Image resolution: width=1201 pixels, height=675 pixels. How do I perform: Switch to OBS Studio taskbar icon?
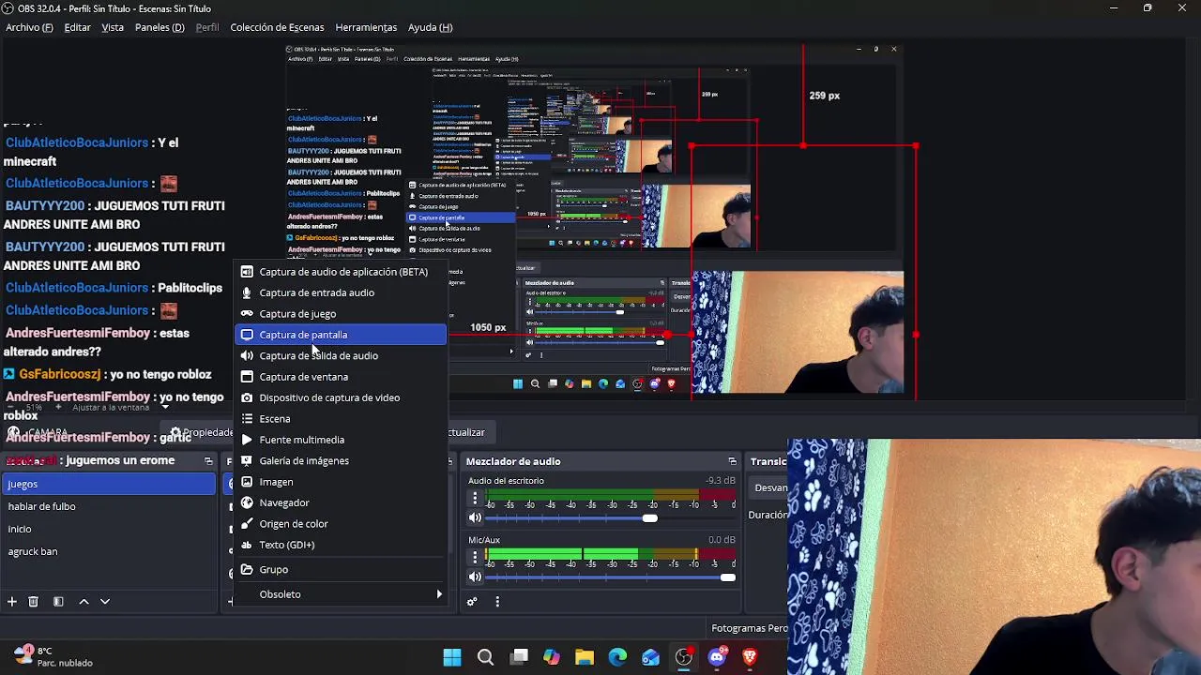click(684, 657)
